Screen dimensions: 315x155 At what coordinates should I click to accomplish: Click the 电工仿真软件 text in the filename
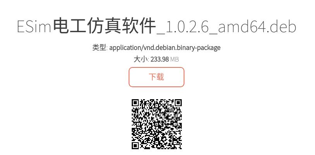tap(105, 26)
